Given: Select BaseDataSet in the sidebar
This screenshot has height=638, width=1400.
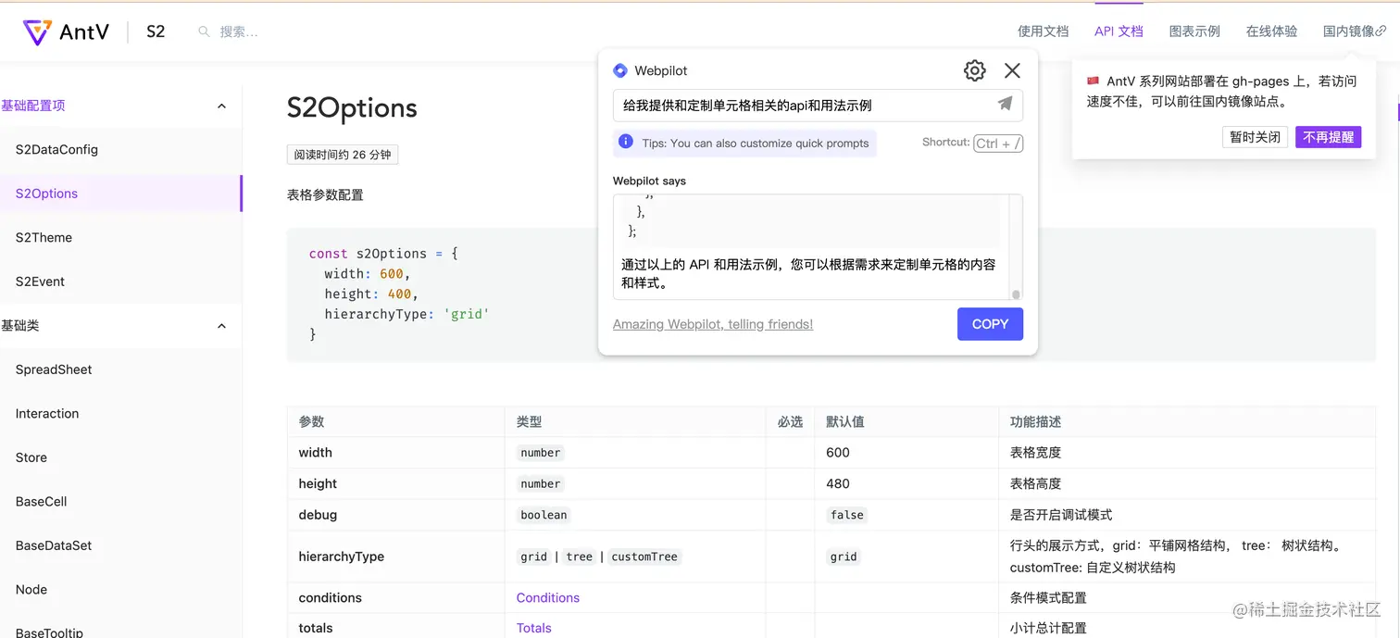Looking at the screenshot, I should click(120, 545).
